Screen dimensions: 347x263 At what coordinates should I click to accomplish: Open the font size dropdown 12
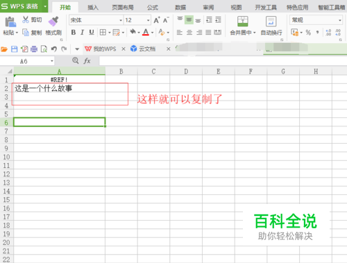tap(149, 20)
